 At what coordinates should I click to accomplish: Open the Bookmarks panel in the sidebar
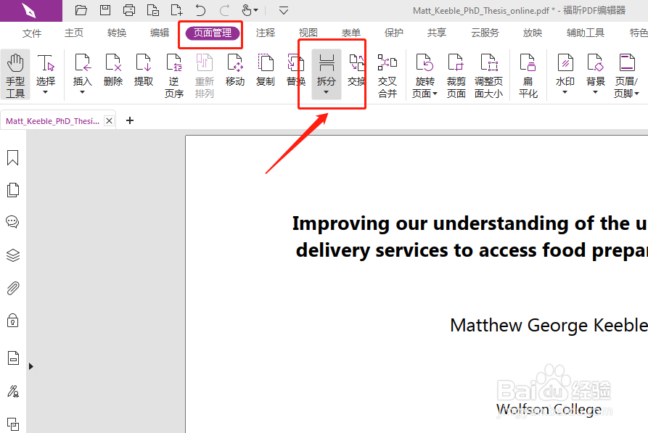[x=13, y=158]
